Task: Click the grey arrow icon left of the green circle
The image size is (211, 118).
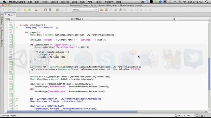Action: click(x=115, y=10)
